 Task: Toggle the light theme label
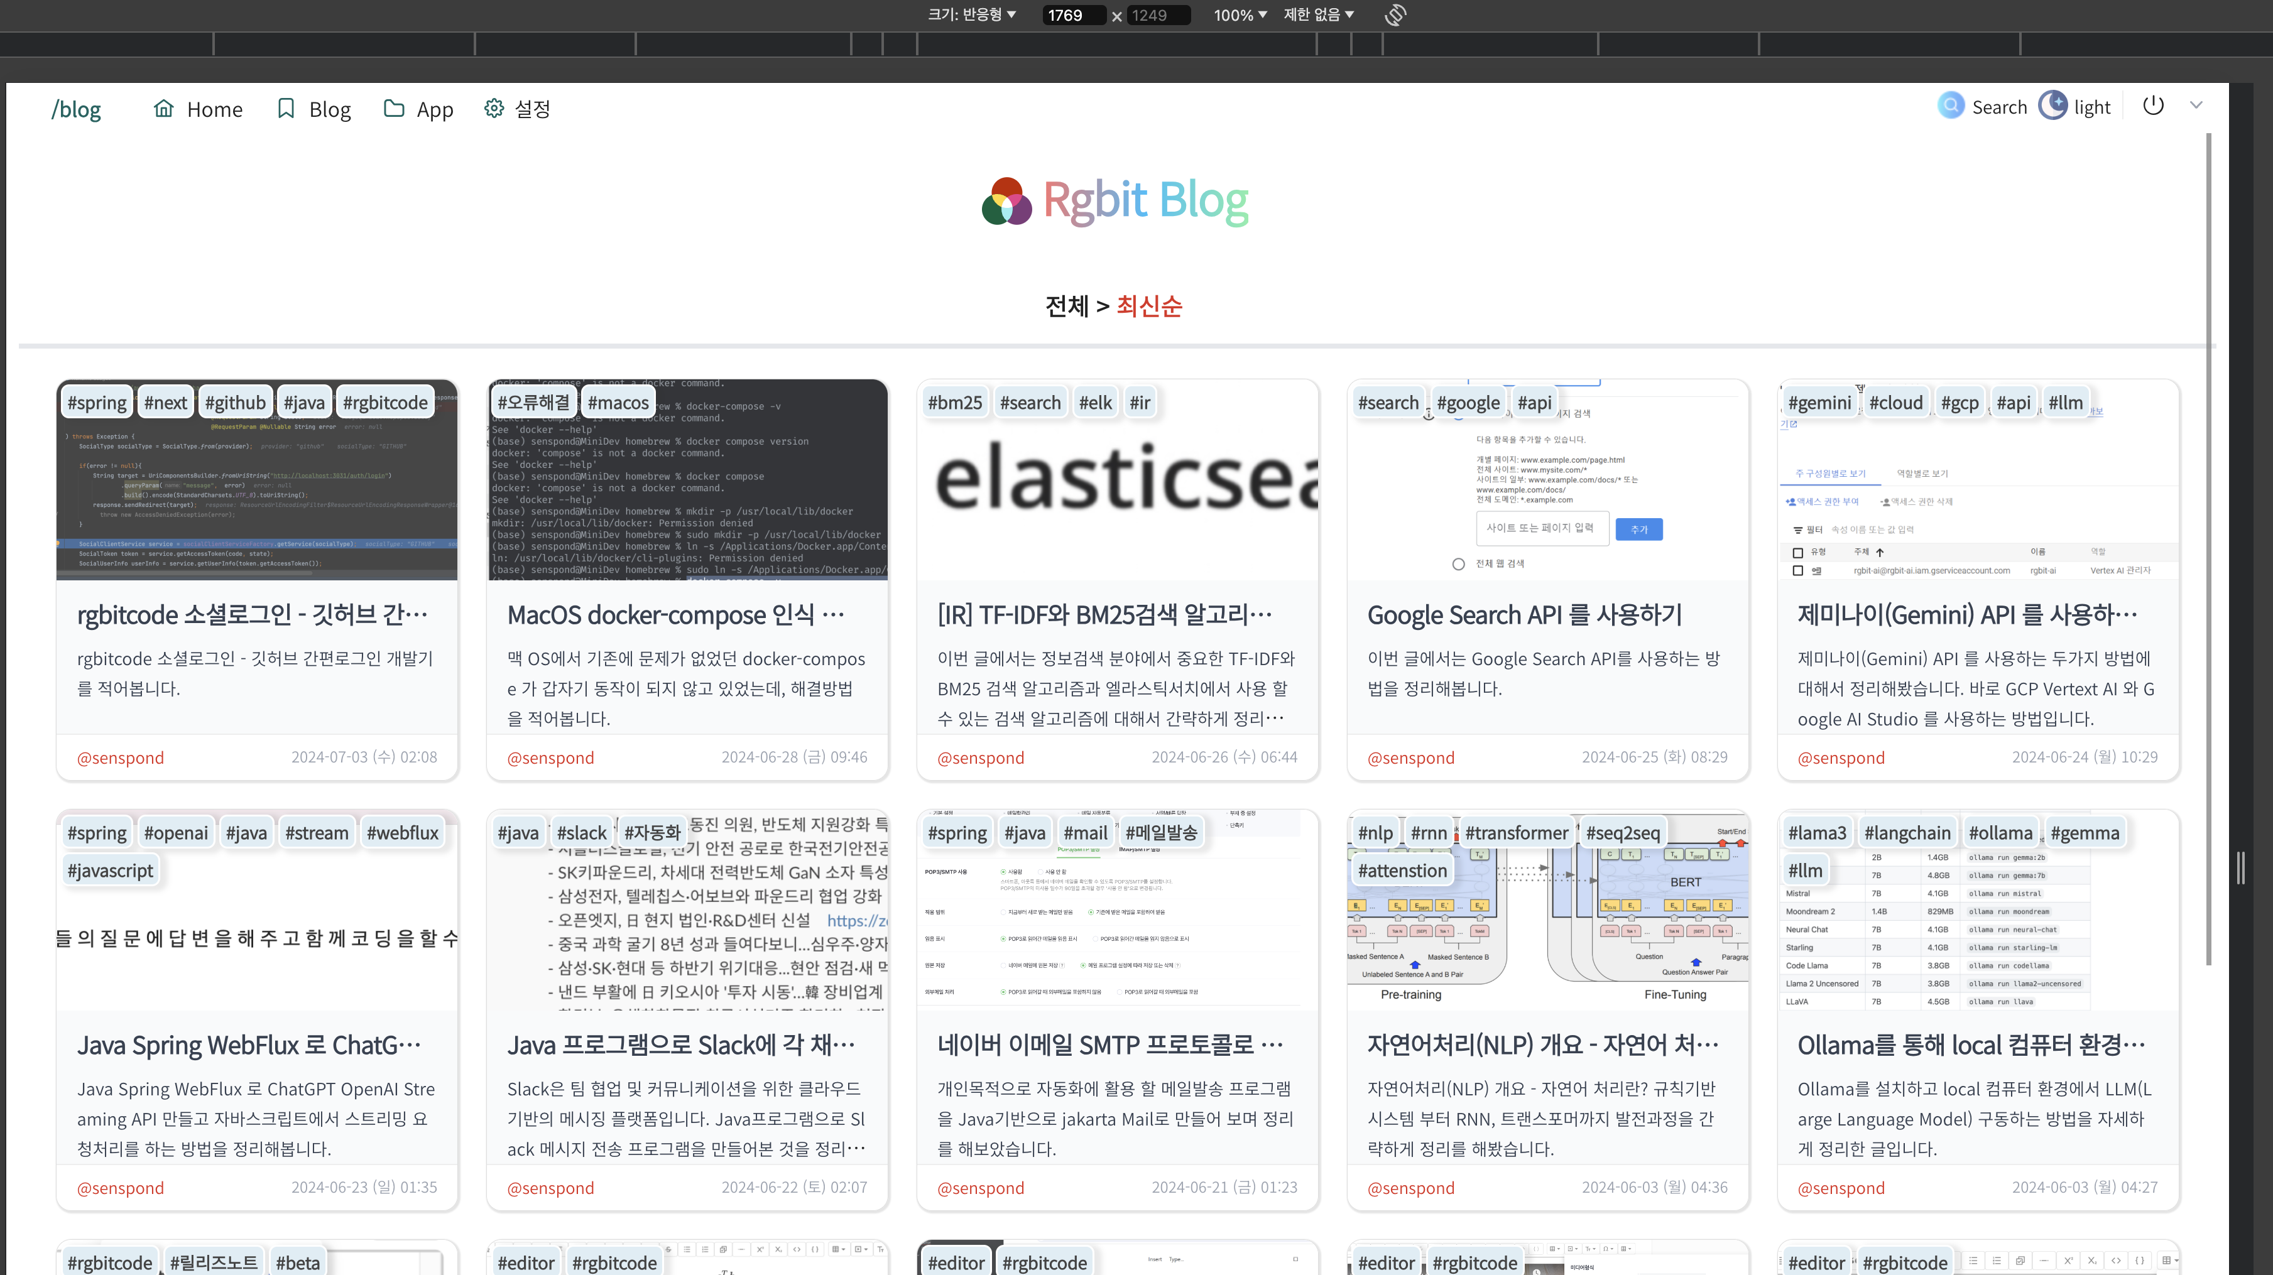[2091, 107]
